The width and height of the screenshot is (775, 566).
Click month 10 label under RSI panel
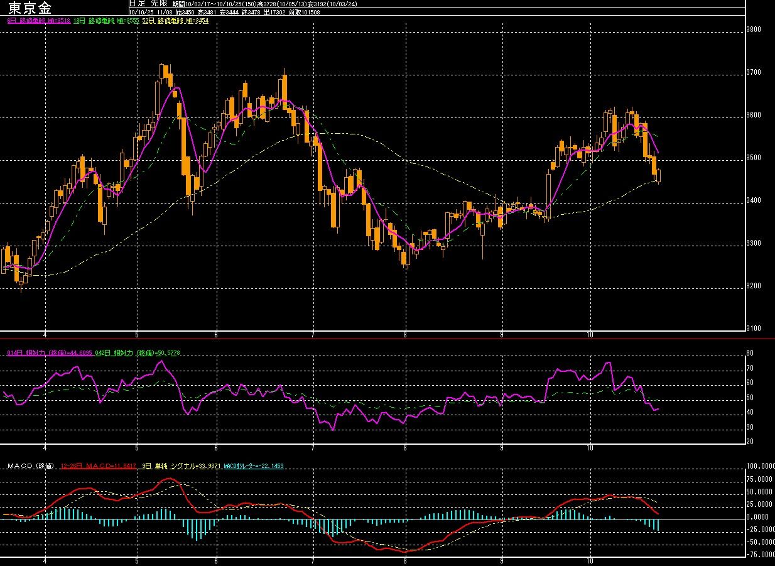click(x=590, y=449)
